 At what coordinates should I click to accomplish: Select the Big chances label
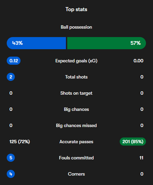point(76,110)
